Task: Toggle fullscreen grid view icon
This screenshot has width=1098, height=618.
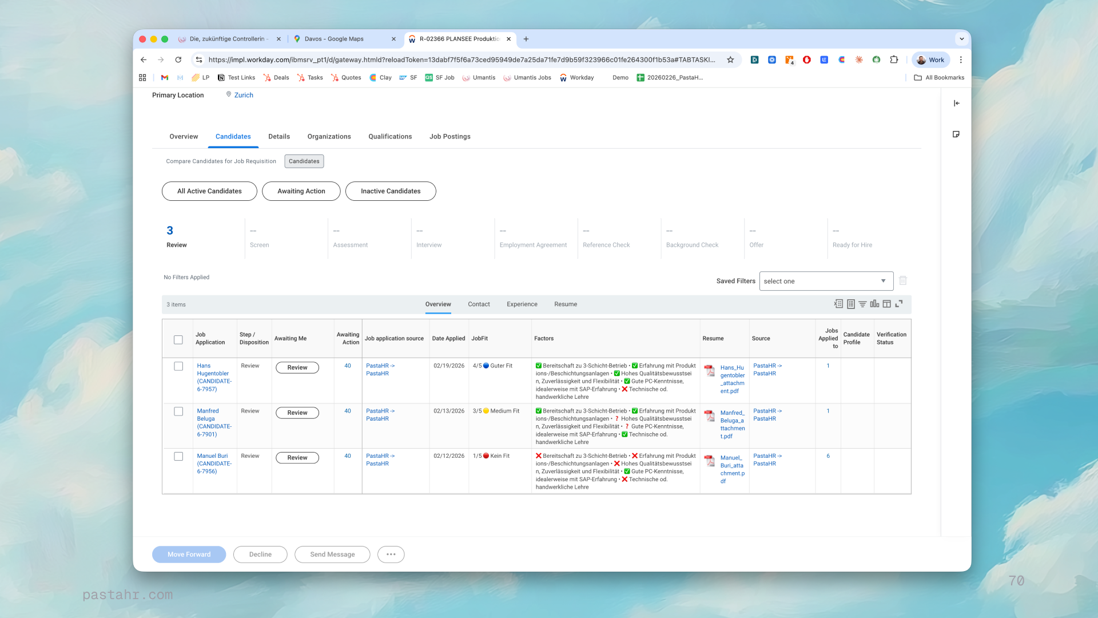Action: 899,304
